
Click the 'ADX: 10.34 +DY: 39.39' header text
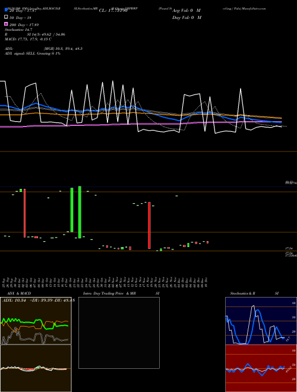pos(27,300)
